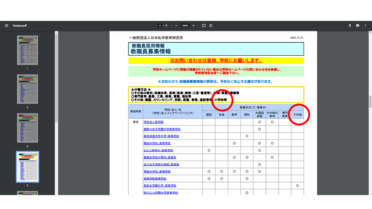Click the fit to page icon
Viewport: 372px width, 209px height.
[204, 26]
